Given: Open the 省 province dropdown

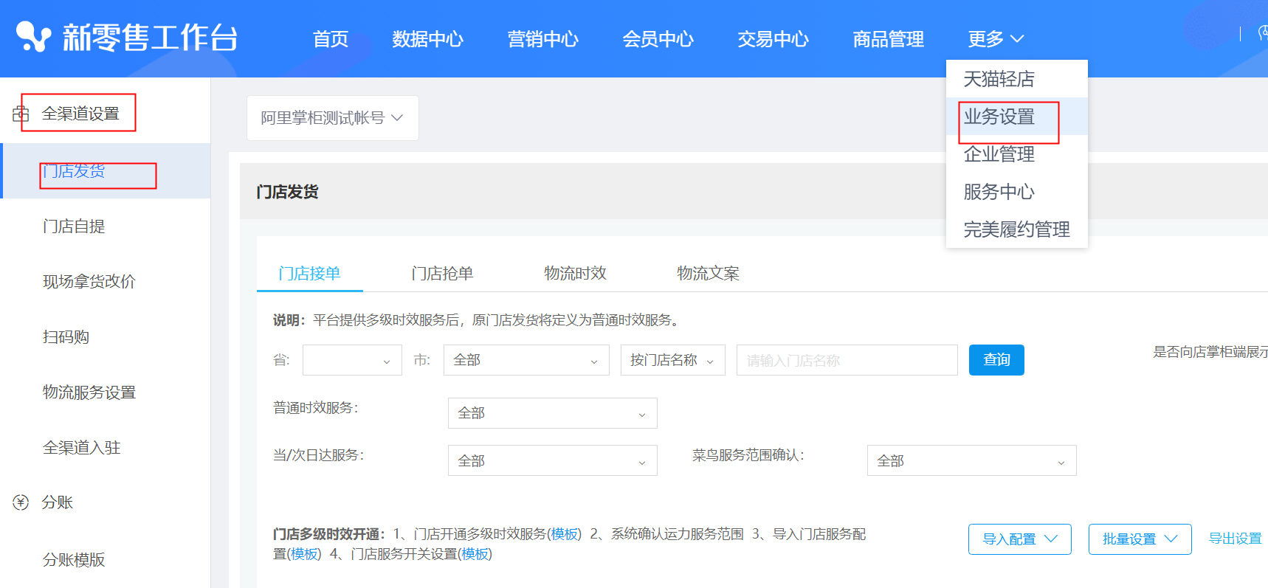Looking at the screenshot, I should click(x=352, y=360).
